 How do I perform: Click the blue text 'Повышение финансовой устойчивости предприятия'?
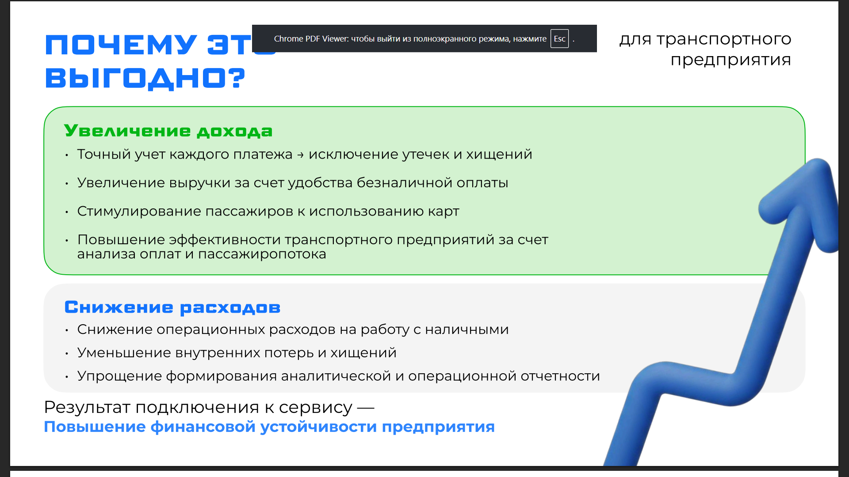269,427
